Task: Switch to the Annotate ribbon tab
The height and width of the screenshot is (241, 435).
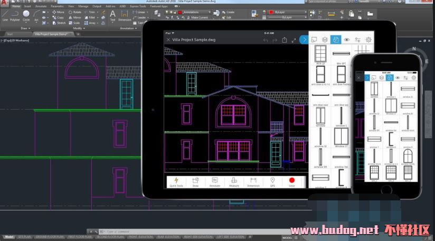Action: click(x=41, y=6)
